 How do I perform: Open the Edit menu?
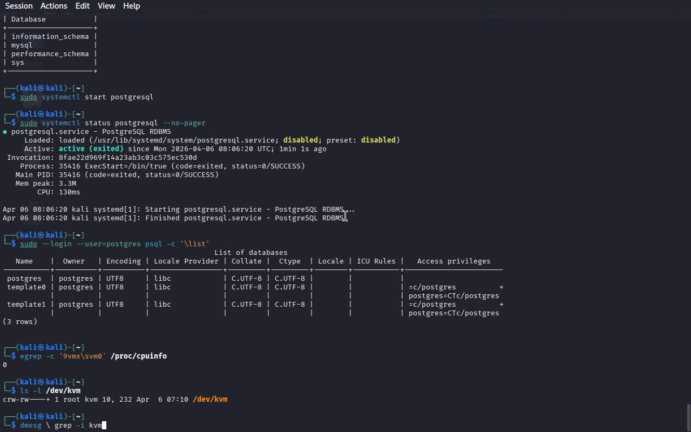tap(83, 6)
